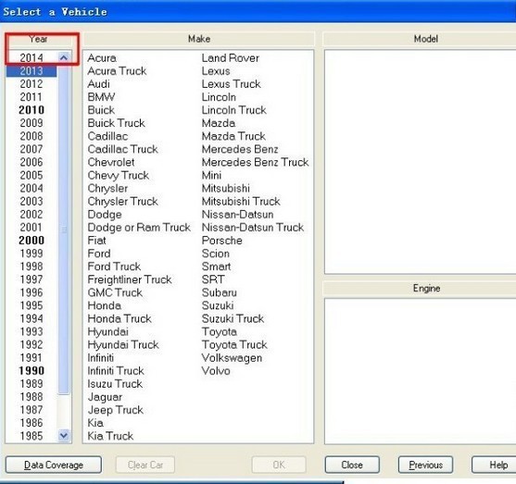Pick Mitsubishi make
This screenshot has width=516, height=484.
point(226,188)
